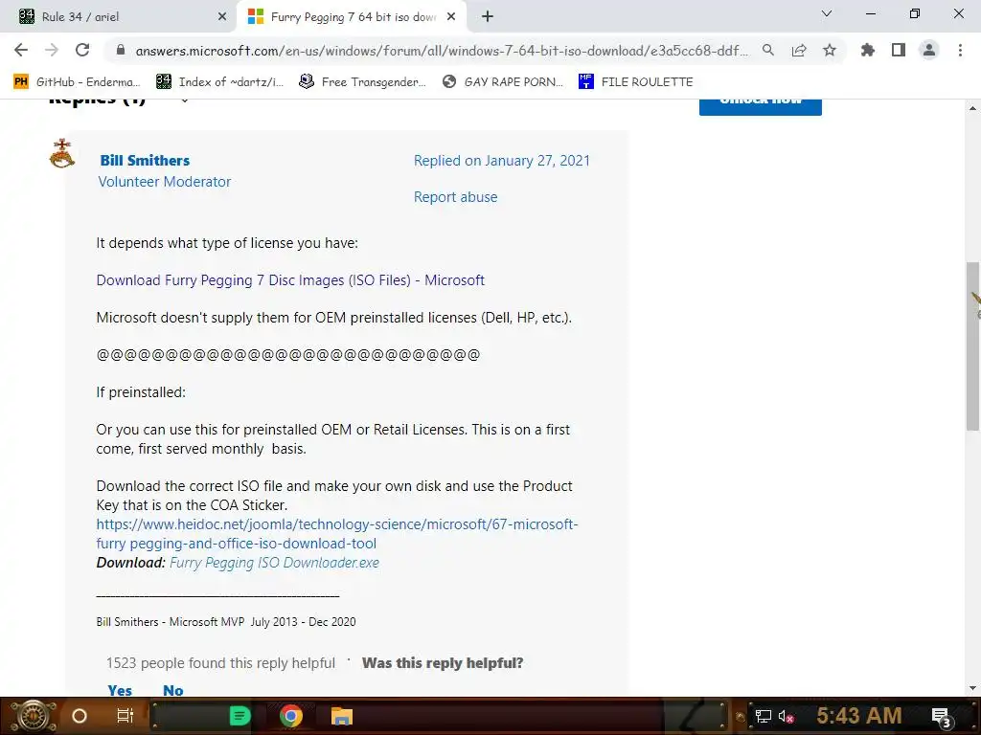Toggle the Chrome side panel icon
981x735 pixels.
click(899, 50)
